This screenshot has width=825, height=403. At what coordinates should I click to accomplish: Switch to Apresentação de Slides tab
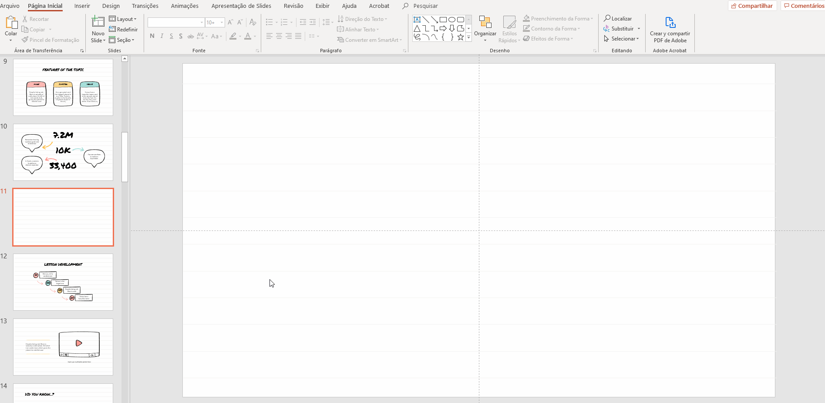[241, 6]
